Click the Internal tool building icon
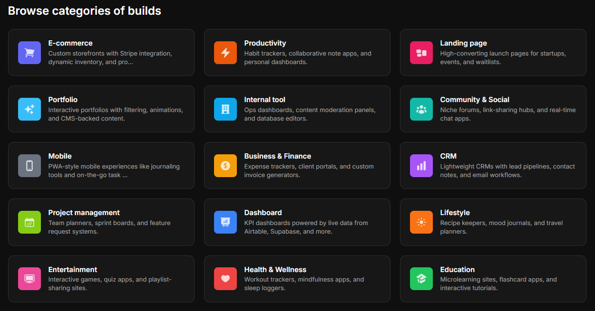Screen dimensions: 595x311 pos(225,109)
